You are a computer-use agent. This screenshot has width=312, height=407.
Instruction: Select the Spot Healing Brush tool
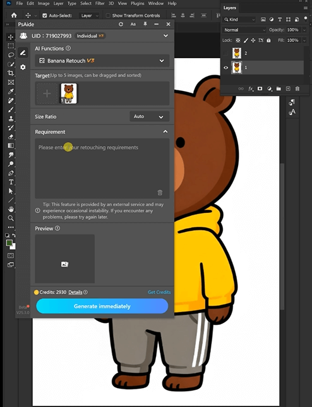(x=11, y=100)
